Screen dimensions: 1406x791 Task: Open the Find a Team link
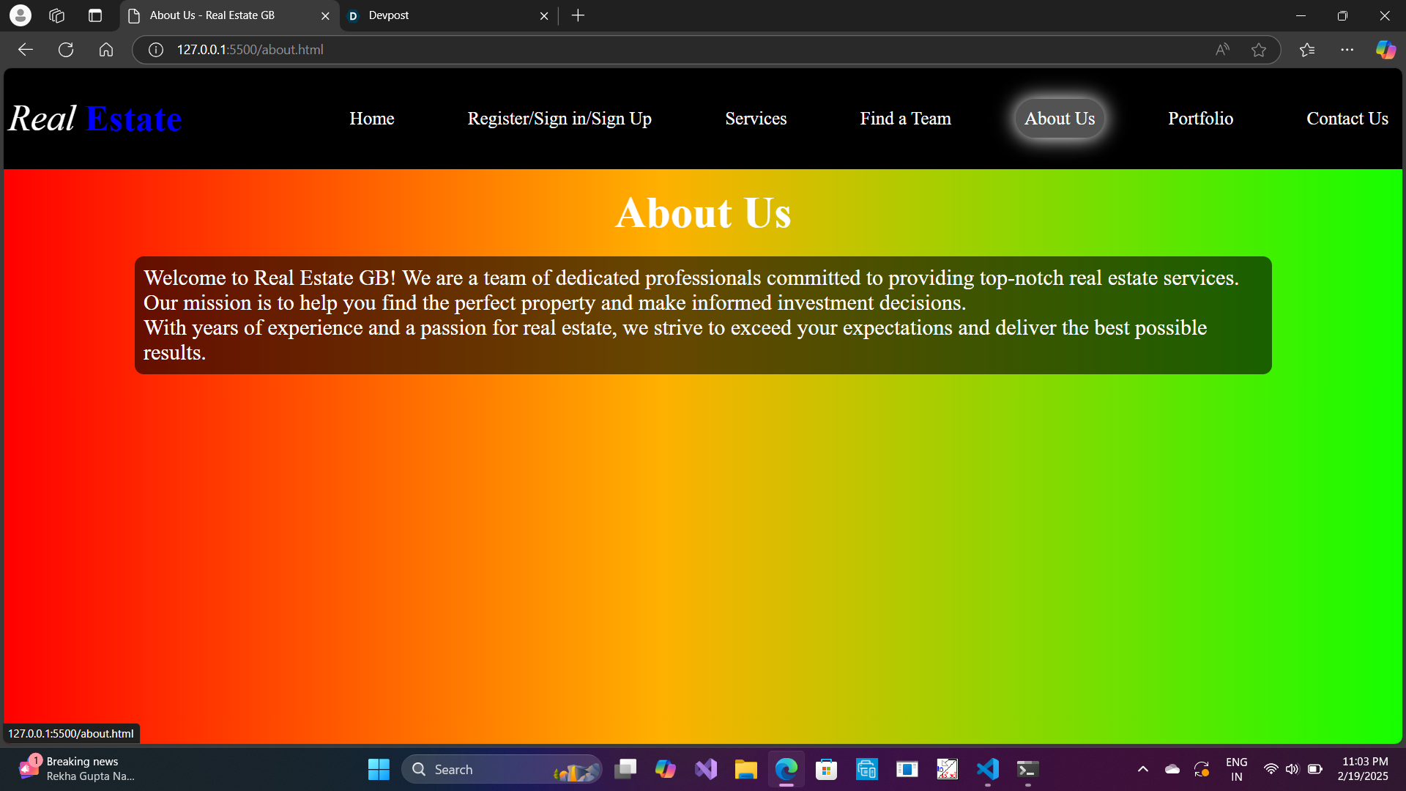click(905, 119)
